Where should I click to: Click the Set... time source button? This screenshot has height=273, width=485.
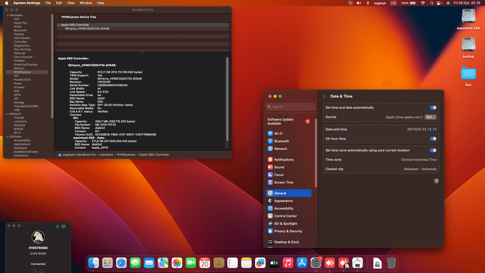[430, 117]
